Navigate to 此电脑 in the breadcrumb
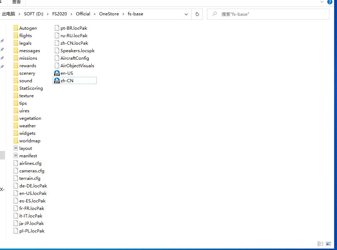Screen dimensions: 337x250 pyautogui.click(x=9, y=14)
